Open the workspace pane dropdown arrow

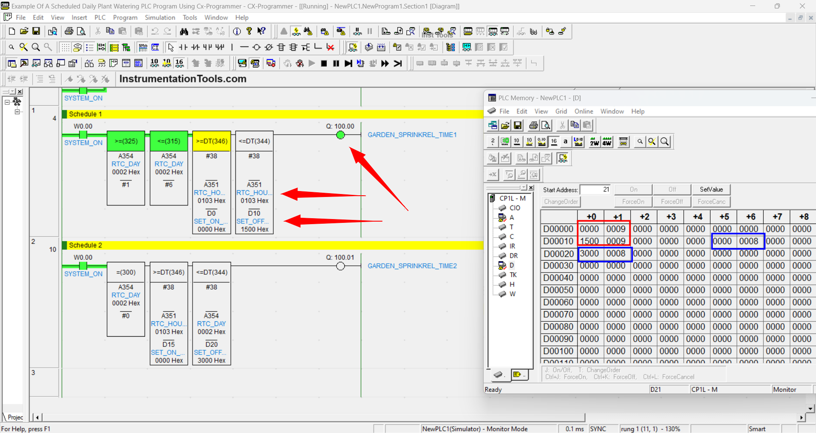[13, 92]
